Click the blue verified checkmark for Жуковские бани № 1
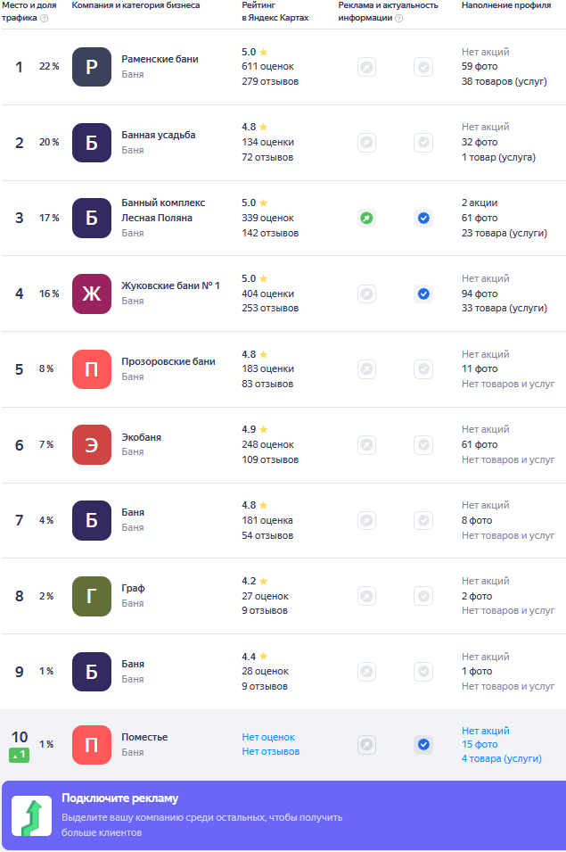 (x=423, y=294)
